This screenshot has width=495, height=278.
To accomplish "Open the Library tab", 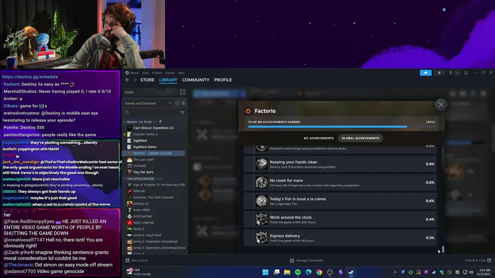I will tap(168, 80).
